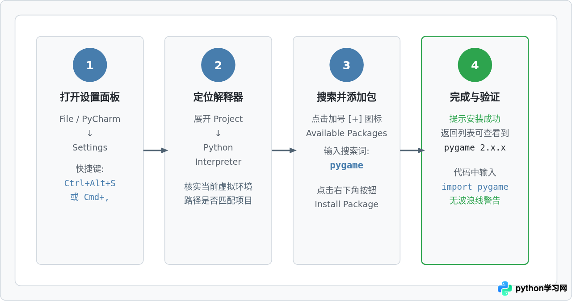Click the File / PyCharm text
The width and height of the screenshot is (572, 301).
[x=90, y=119]
